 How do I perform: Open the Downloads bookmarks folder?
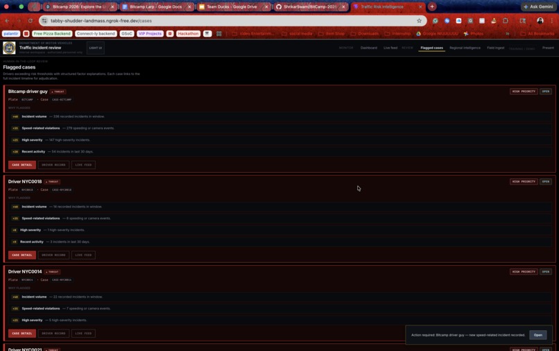[365, 33]
